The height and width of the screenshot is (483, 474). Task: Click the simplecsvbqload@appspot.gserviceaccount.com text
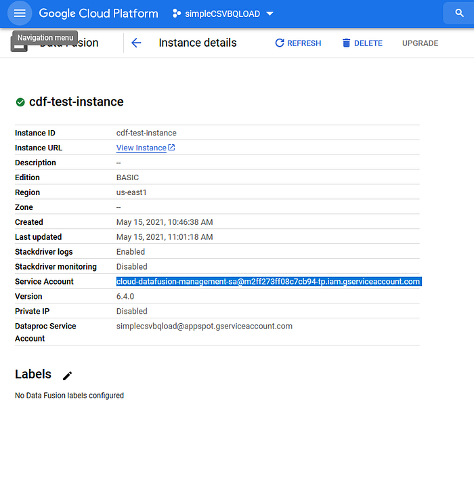pos(204,326)
